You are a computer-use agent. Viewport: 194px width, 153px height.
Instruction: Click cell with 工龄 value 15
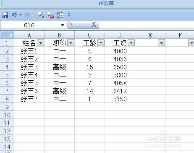[x=90, y=67]
